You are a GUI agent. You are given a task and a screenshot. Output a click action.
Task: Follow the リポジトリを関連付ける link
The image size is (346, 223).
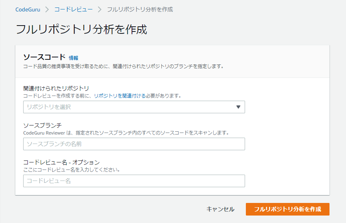(x=115, y=96)
